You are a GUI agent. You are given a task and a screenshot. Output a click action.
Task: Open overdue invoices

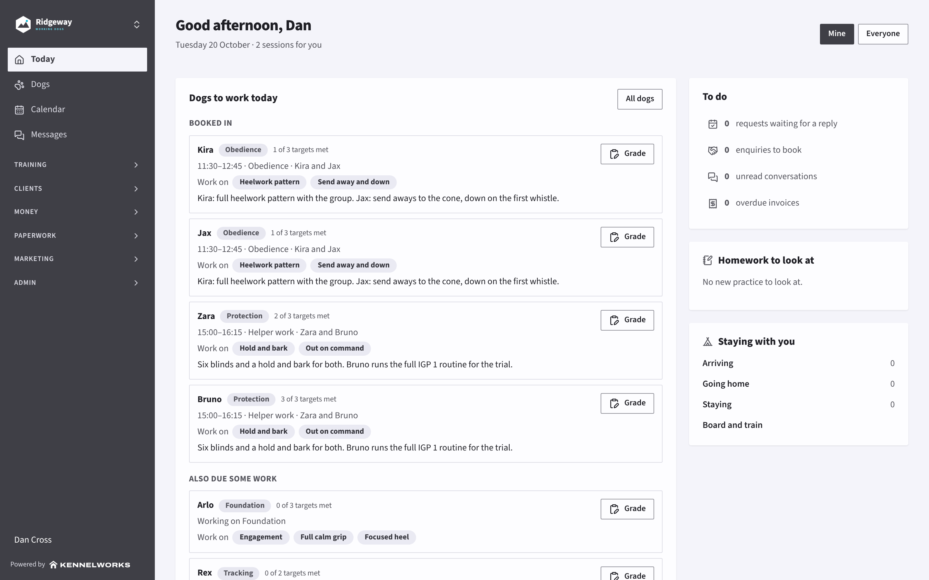point(798,203)
